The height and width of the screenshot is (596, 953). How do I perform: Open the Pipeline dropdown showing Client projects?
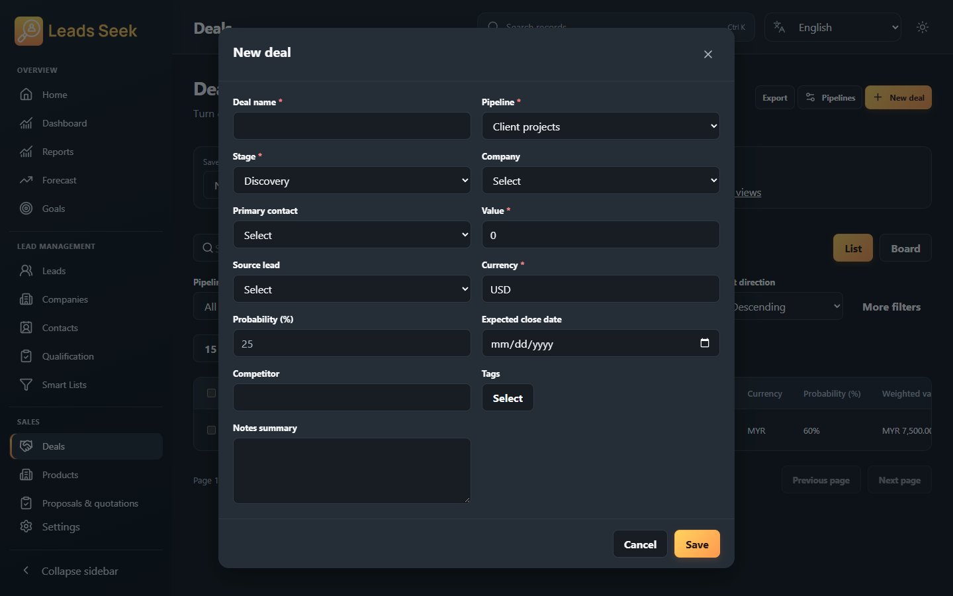coord(601,126)
